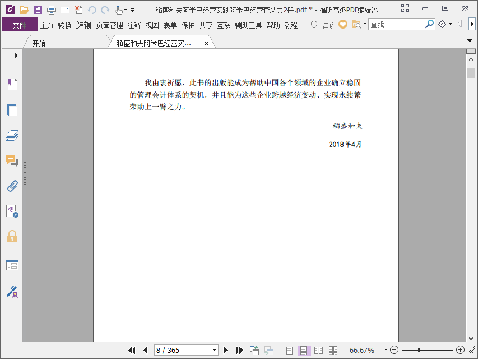Click the email/envelope toolbar icon
The image size is (478, 359).
tap(65, 11)
